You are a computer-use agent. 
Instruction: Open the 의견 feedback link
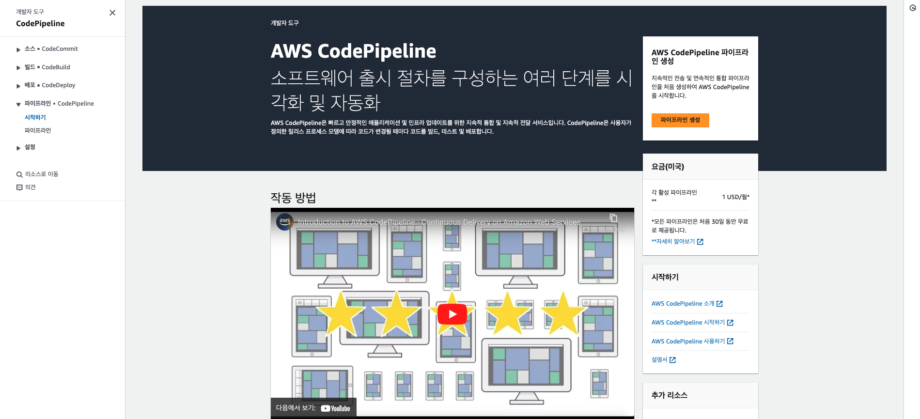click(x=31, y=187)
